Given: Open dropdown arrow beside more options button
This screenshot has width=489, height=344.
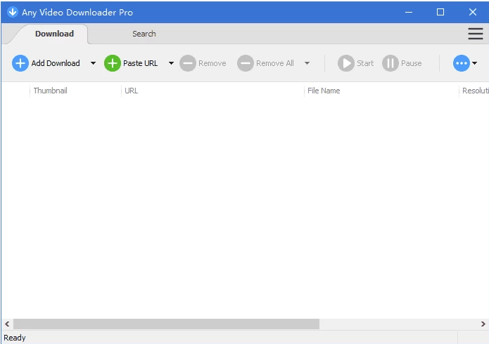Looking at the screenshot, I should click(x=475, y=63).
